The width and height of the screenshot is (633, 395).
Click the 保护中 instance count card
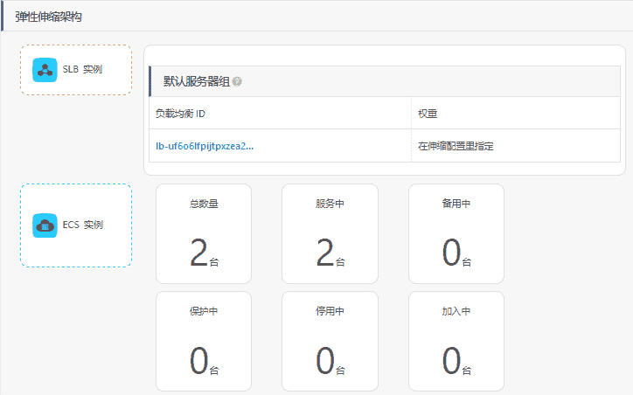204,342
